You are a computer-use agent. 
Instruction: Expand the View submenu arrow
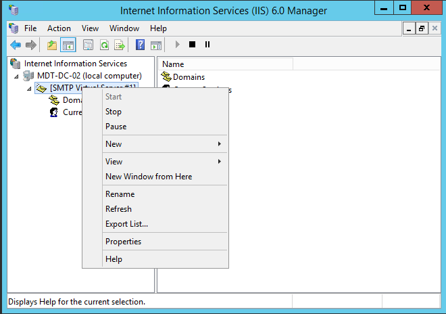click(220, 162)
